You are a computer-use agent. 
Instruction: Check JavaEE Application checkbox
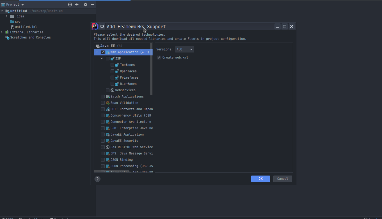103,134
